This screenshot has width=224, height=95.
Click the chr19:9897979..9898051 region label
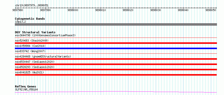point(32,6)
